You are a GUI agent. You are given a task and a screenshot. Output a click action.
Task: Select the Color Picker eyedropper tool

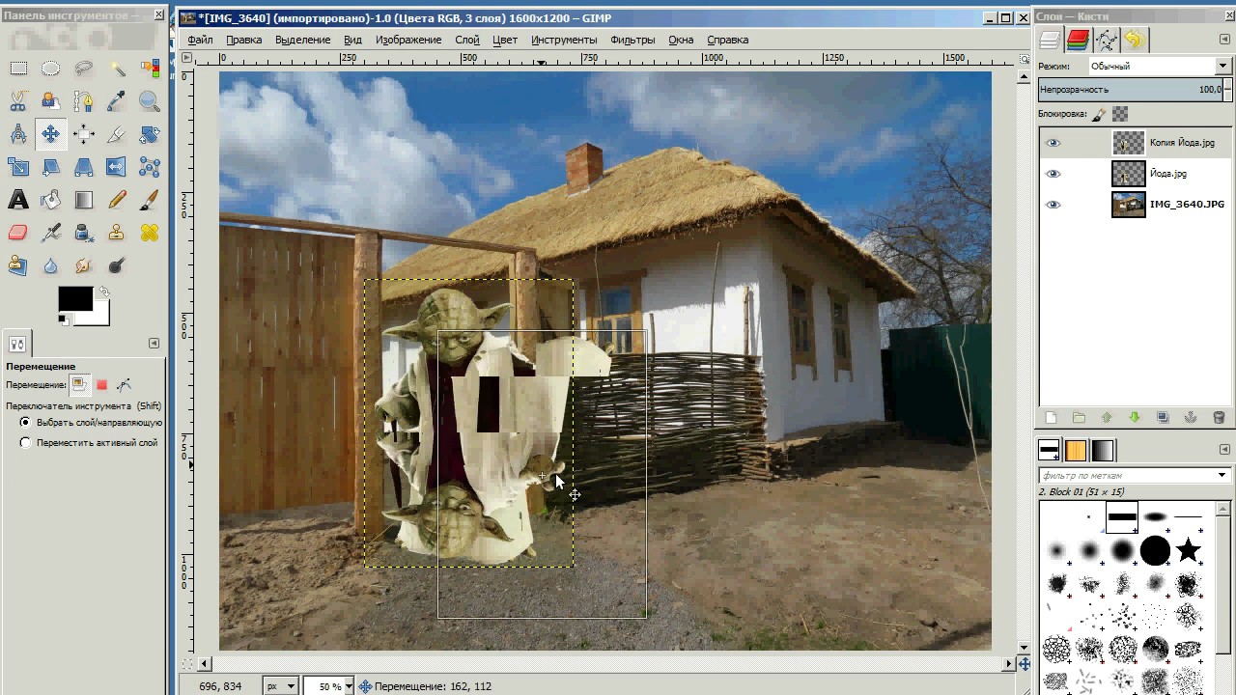coord(117,101)
